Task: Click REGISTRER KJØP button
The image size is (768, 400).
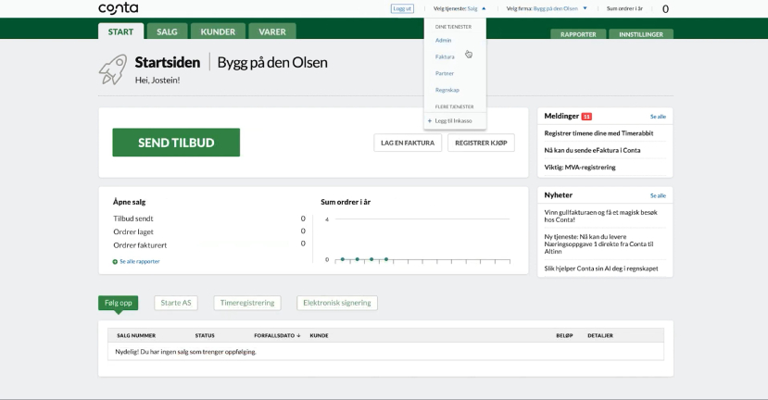Action: coord(481,143)
